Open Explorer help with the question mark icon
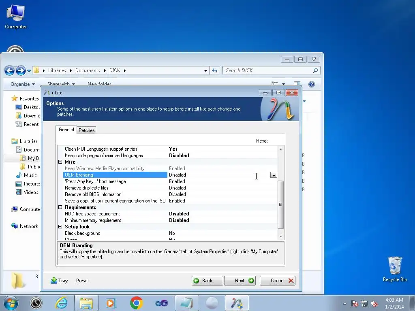This screenshot has height=311, width=415. (312, 84)
